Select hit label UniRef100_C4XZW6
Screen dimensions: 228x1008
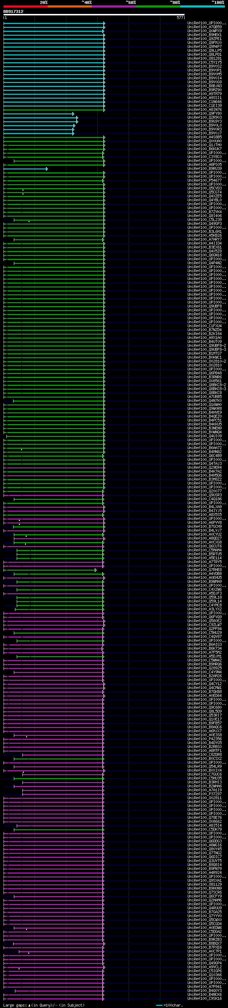click(204, 589)
